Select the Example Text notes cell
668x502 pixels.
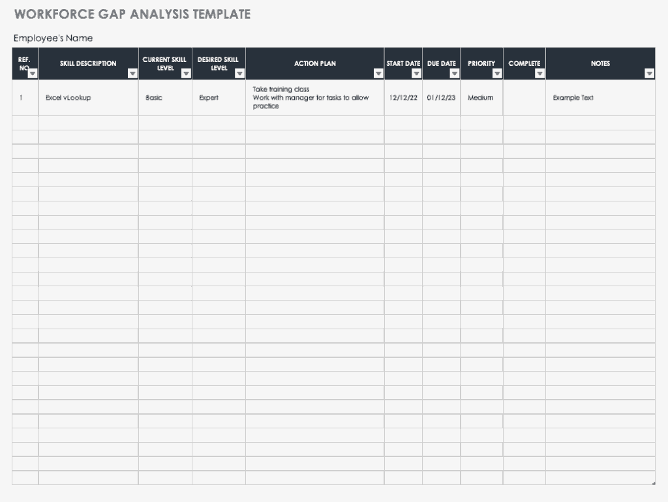click(600, 98)
